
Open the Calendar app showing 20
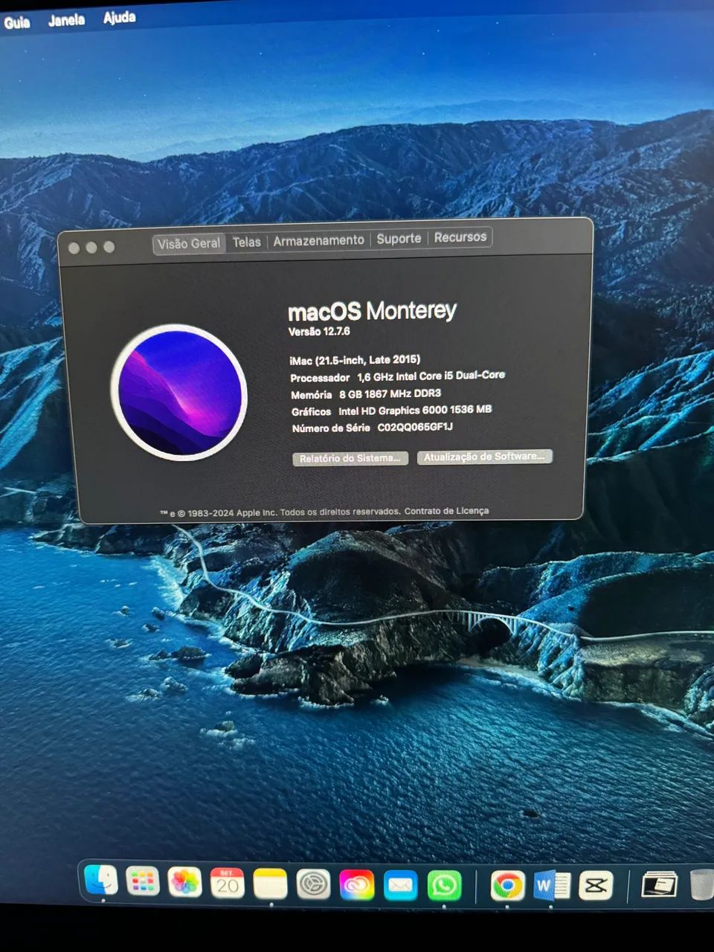pos(227,884)
